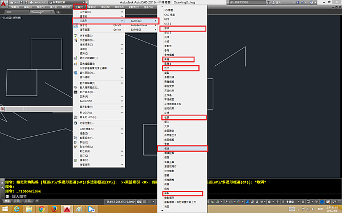Click the block editor icon in Tools menu
Viewport: 342px width, 213px height.
pyautogui.click(x=76, y=64)
